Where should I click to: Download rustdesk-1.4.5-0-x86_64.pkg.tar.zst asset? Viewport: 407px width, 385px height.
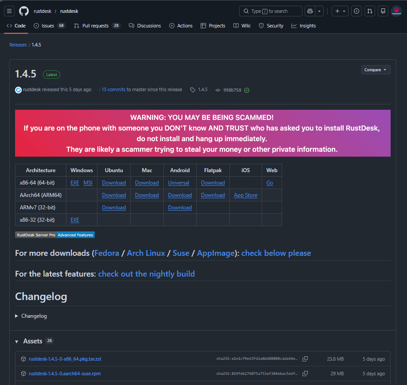pyautogui.click(x=65, y=359)
